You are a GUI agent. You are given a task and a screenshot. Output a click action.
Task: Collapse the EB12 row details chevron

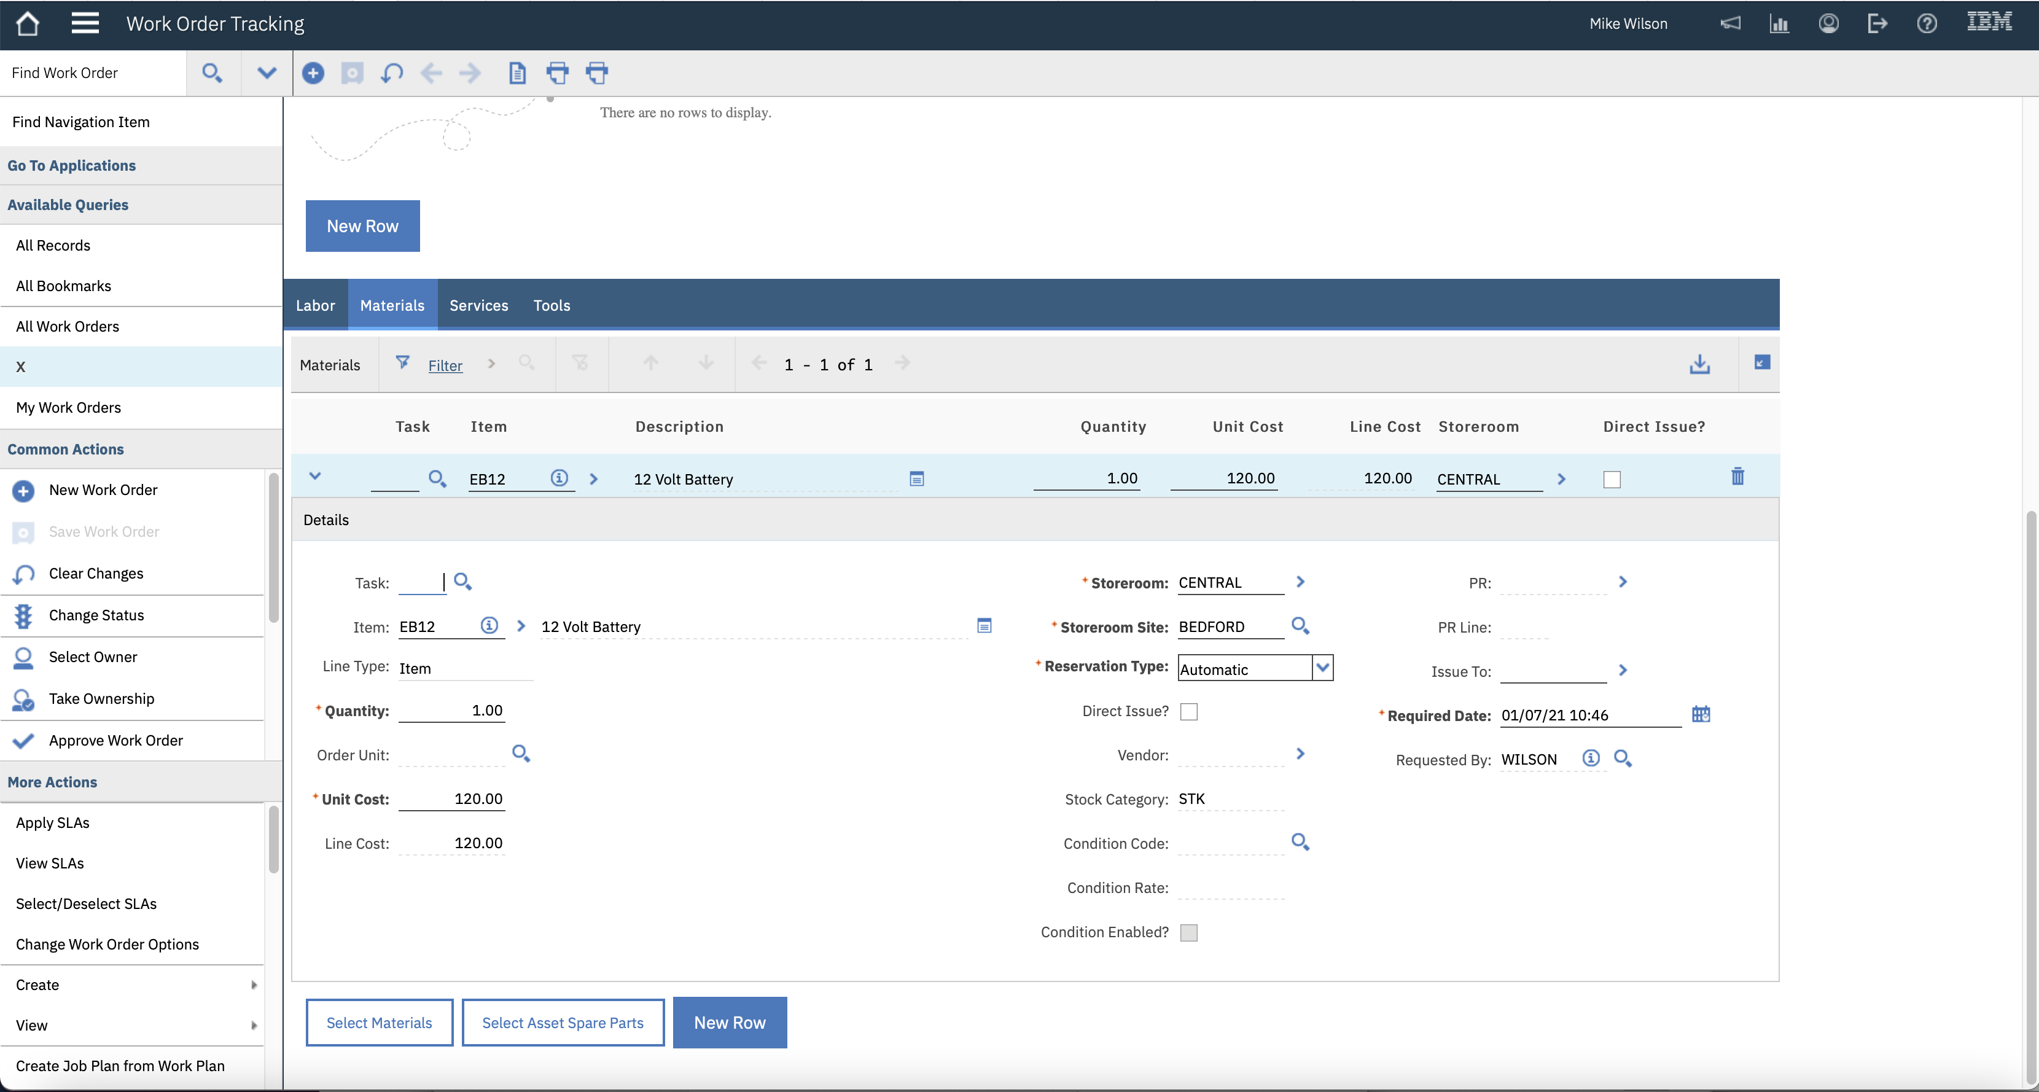coord(315,477)
